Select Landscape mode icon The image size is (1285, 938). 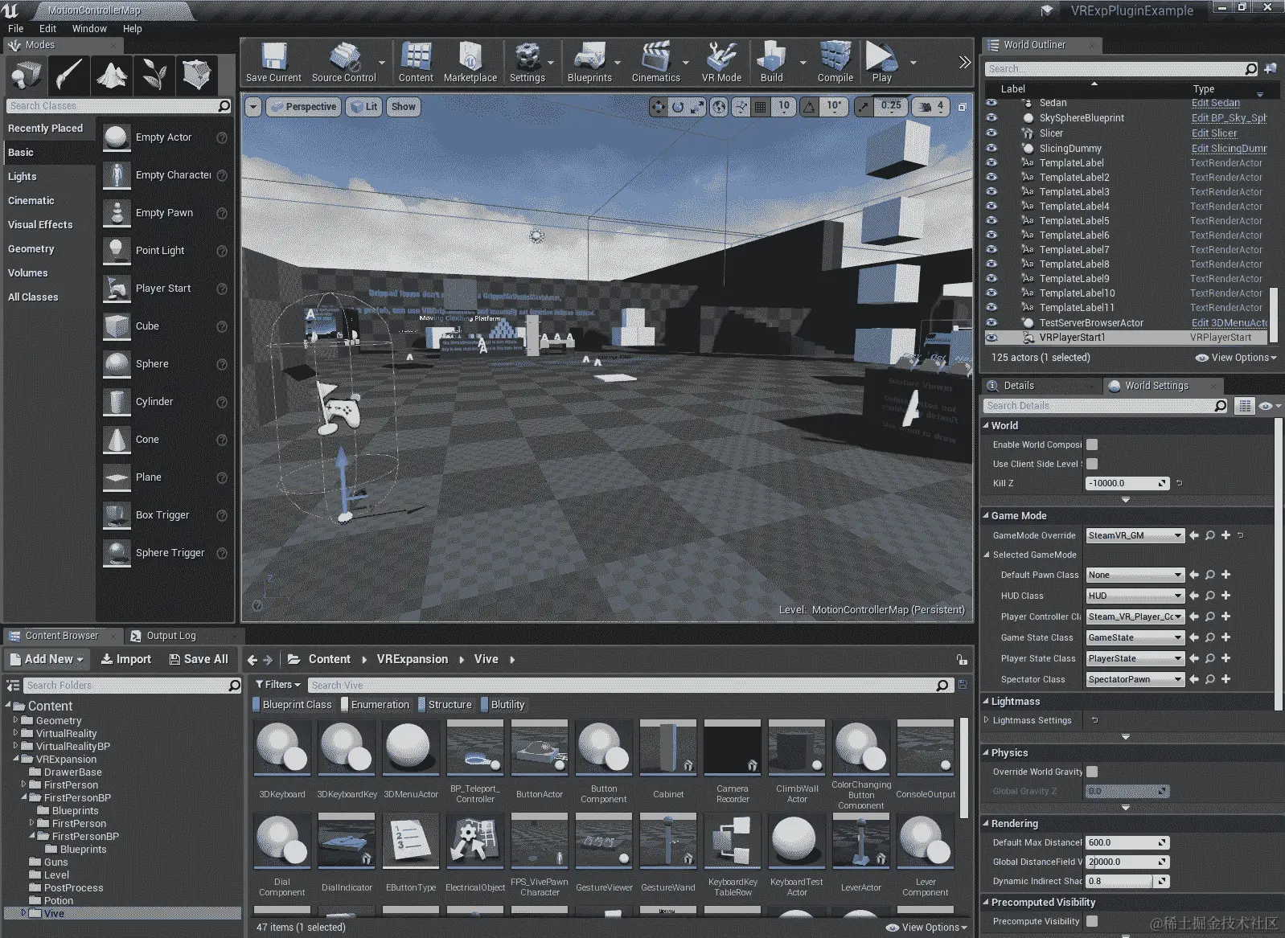click(x=112, y=76)
